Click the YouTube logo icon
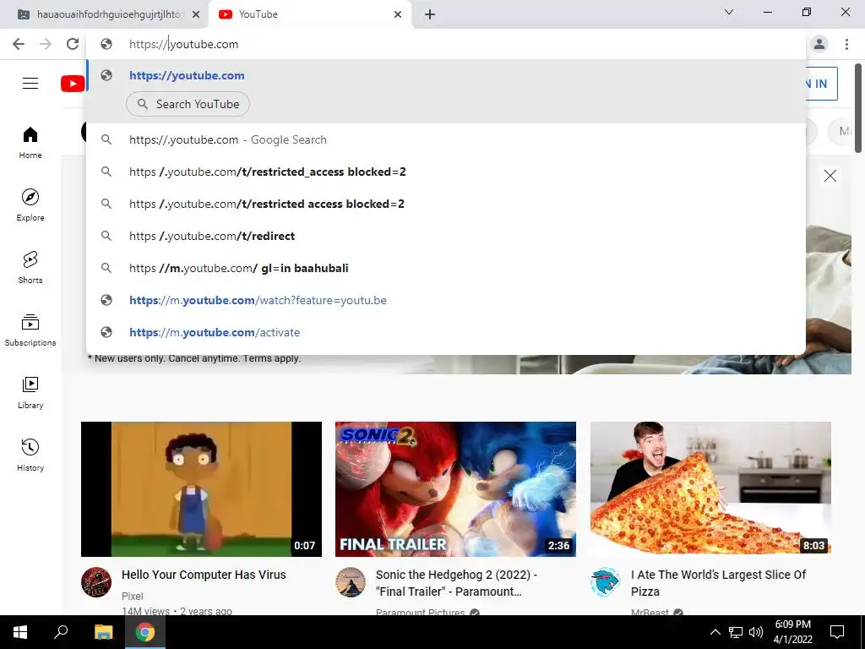 pyautogui.click(x=73, y=84)
